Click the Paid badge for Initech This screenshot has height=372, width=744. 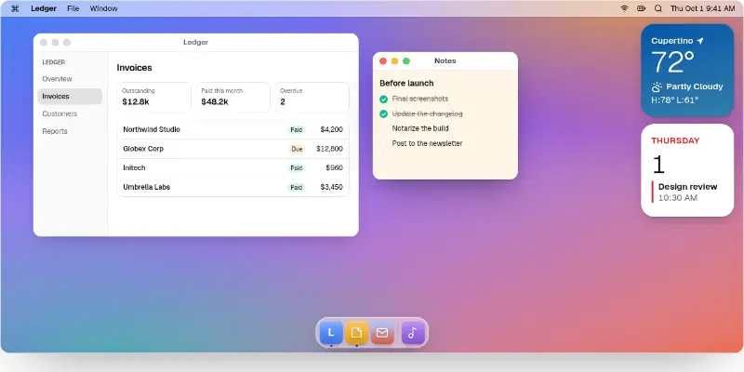[x=297, y=168]
